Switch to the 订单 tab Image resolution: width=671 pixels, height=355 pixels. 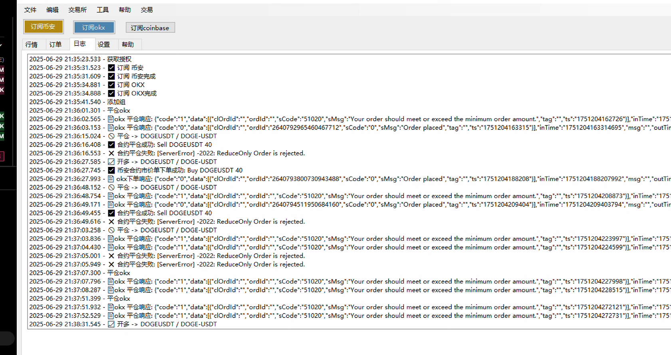56,44
